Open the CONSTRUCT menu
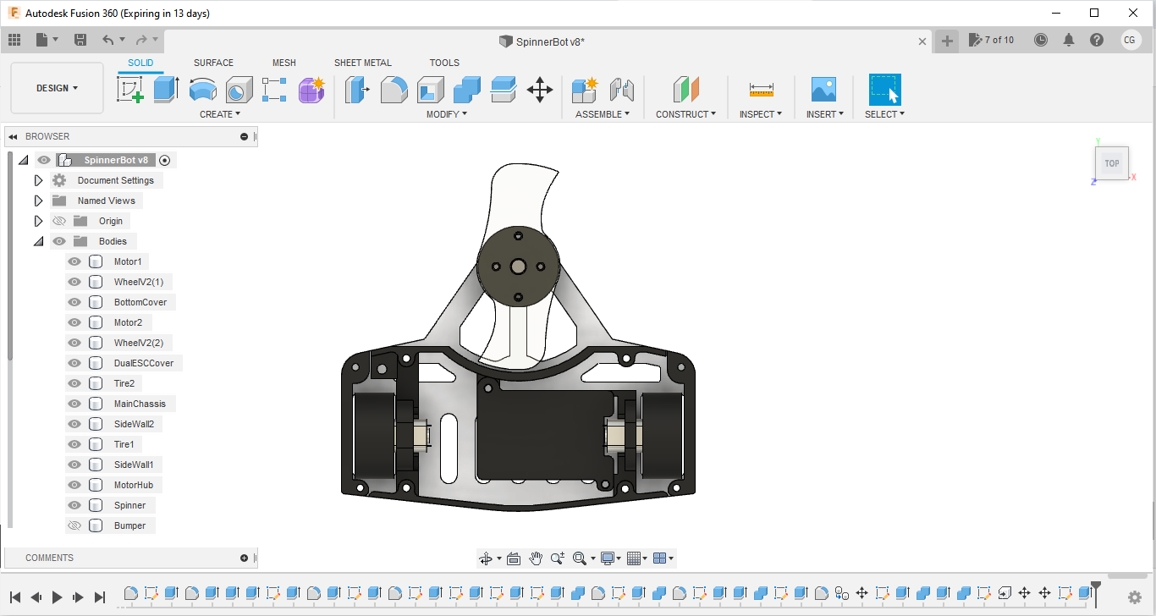Image resolution: width=1156 pixels, height=616 pixels. (x=685, y=114)
